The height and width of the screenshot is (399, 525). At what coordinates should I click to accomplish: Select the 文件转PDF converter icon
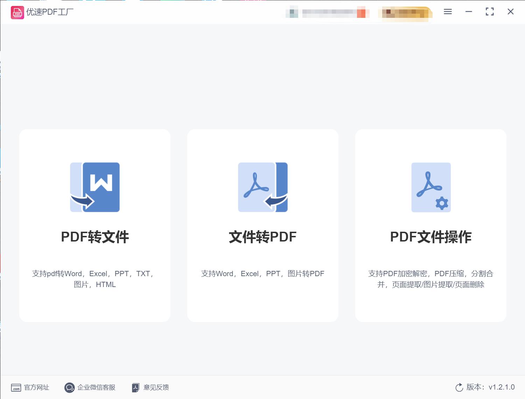[262, 187]
